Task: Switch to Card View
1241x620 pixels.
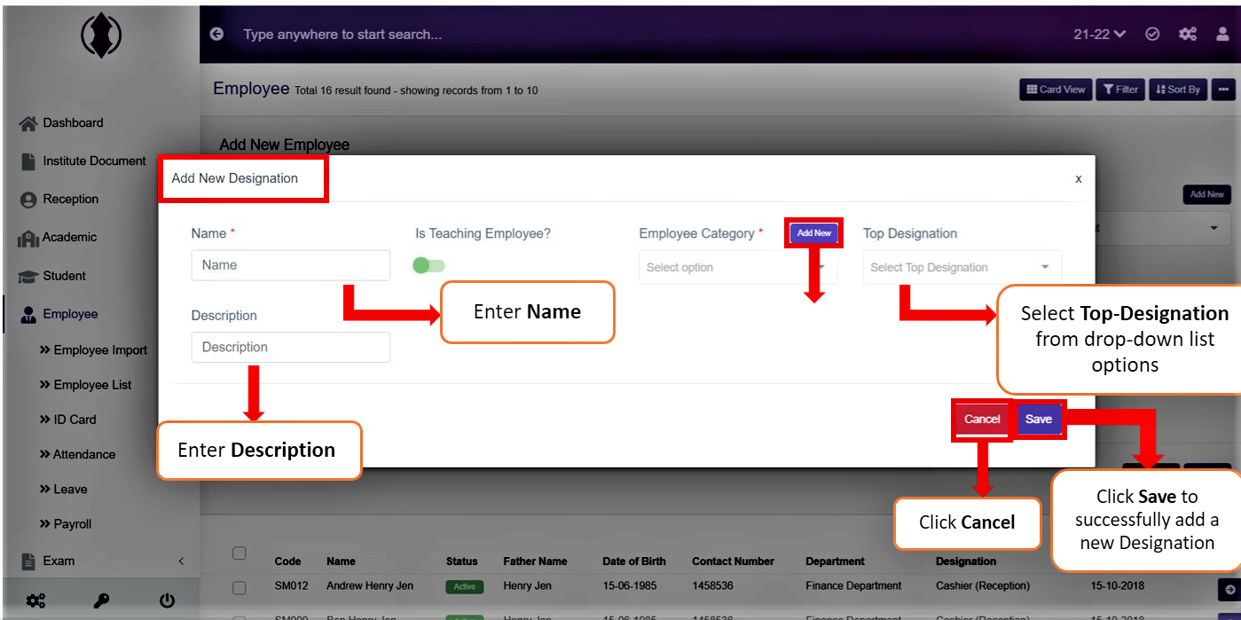Action: pos(1056,90)
